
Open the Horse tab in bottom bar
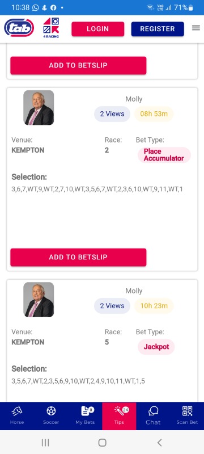17,415
